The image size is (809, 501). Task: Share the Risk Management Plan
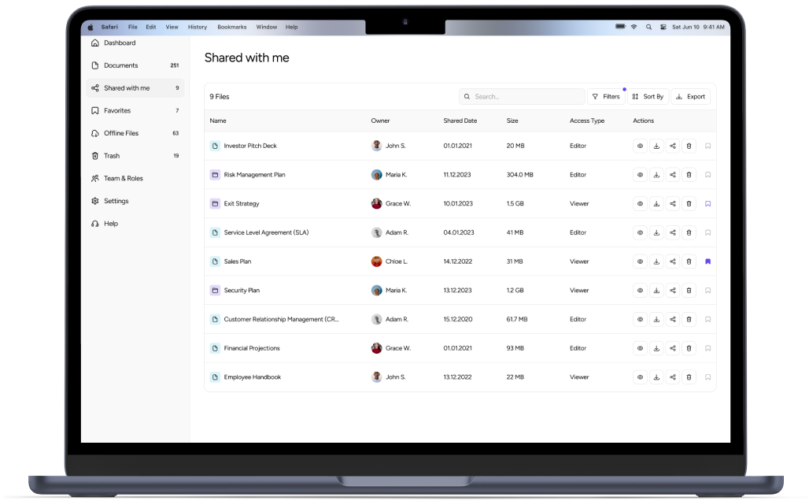coord(673,175)
